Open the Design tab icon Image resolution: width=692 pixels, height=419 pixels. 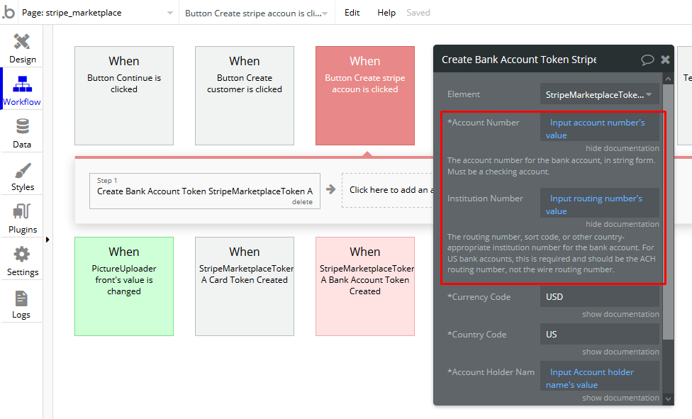coord(21,42)
